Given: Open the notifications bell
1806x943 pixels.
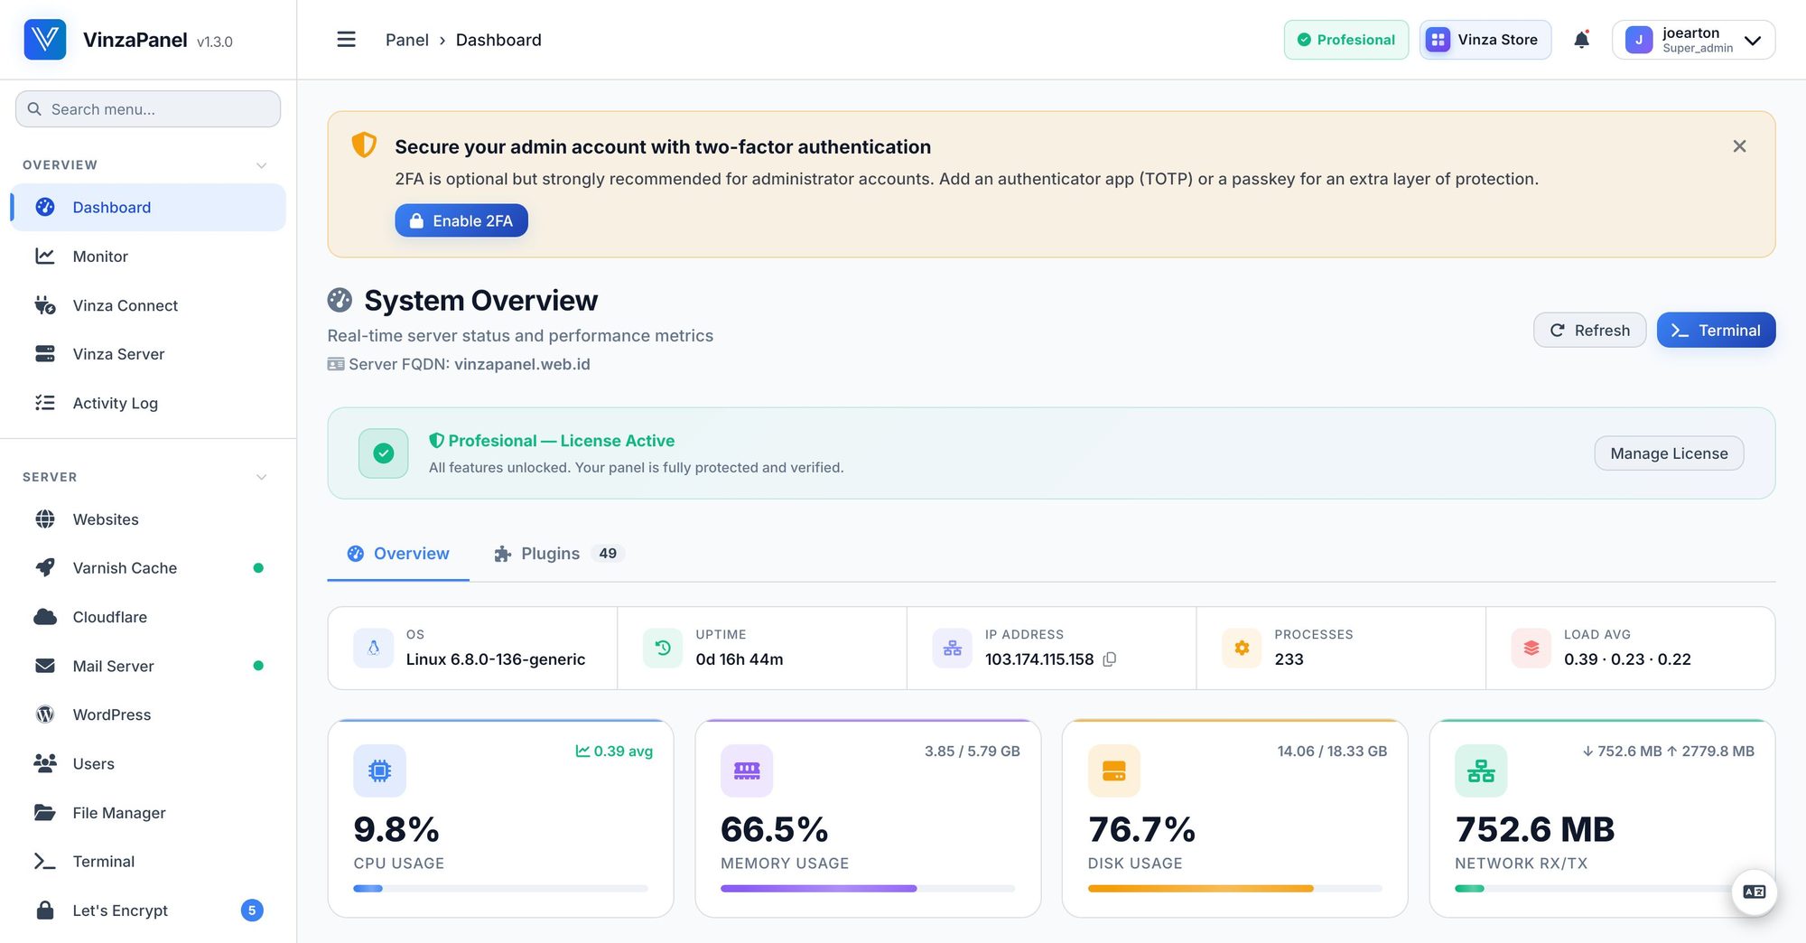Looking at the screenshot, I should click(x=1581, y=40).
